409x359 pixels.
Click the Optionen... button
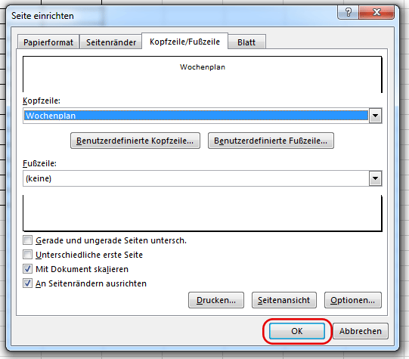coord(352,300)
